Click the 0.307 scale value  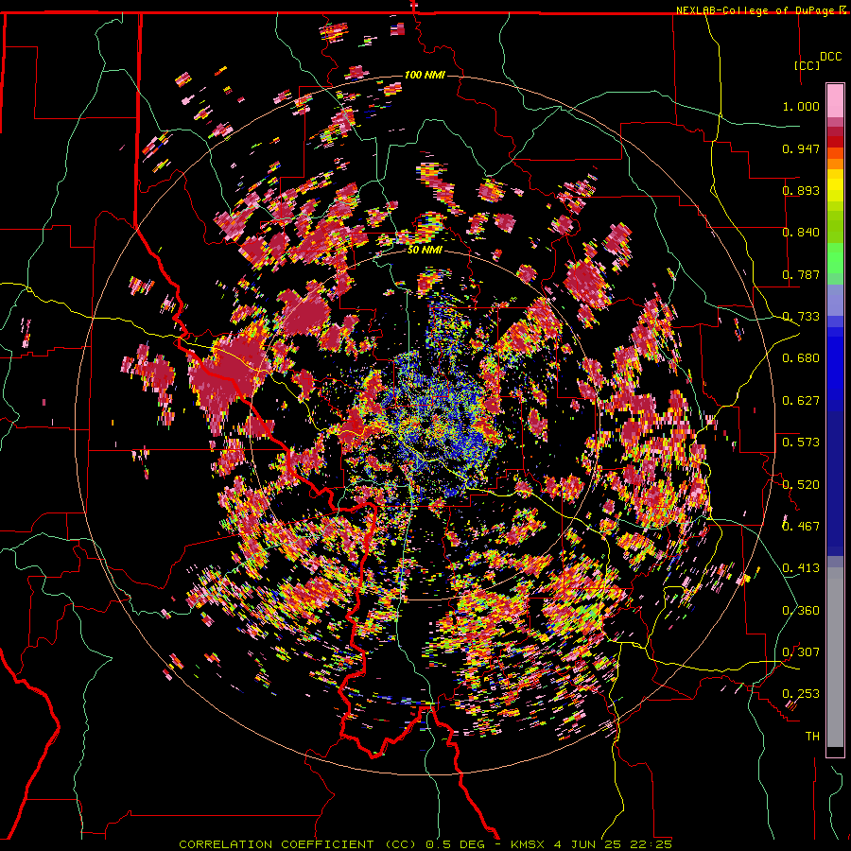[x=801, y=652]
